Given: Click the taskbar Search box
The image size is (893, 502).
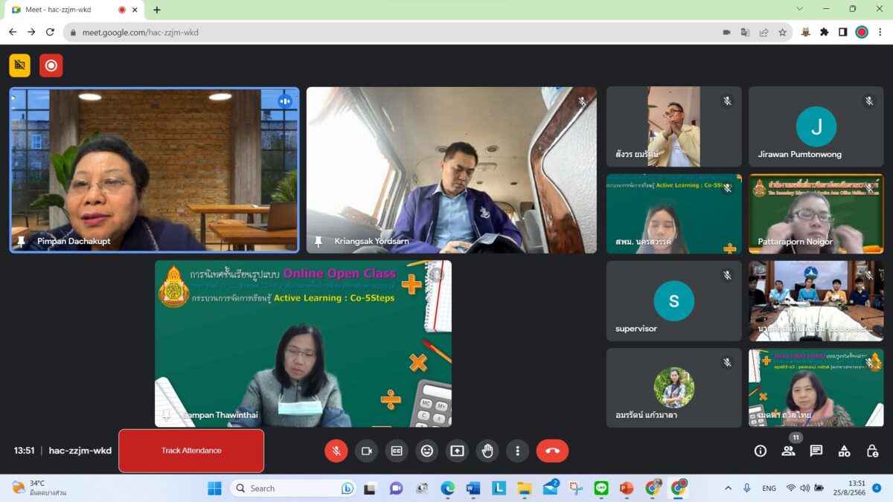Looking at the screenshot, I should tap(293, 488).
